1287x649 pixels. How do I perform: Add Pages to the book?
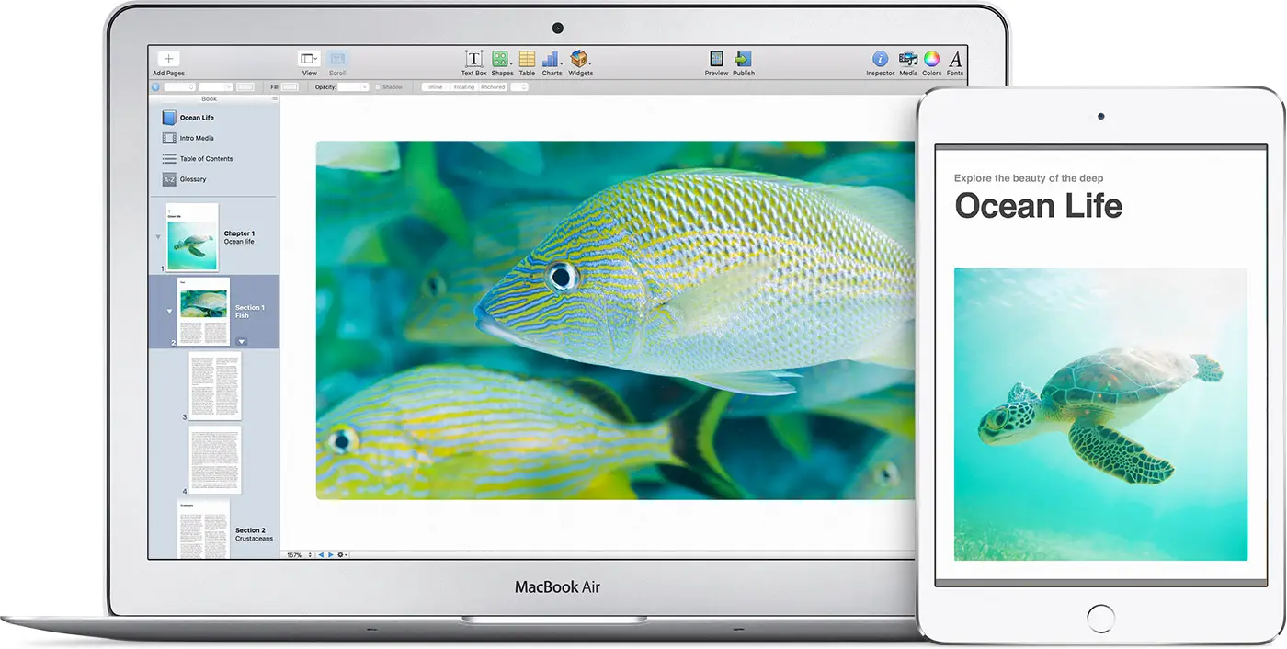(x=168, y=59)
